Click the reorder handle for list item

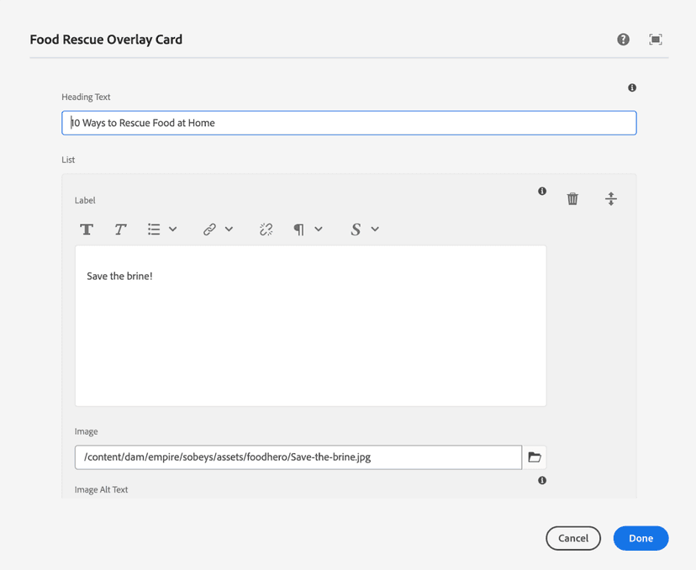pyautogui.click(x=611, y=199)
